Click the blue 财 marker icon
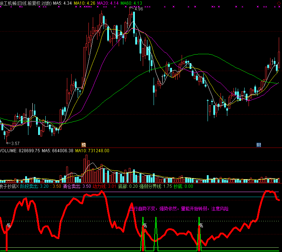The width and height of the screenshot is (282, 252). (x=259, y=145)
